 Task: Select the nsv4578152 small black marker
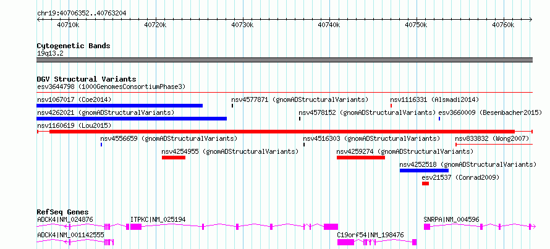[x=300, y=119]
